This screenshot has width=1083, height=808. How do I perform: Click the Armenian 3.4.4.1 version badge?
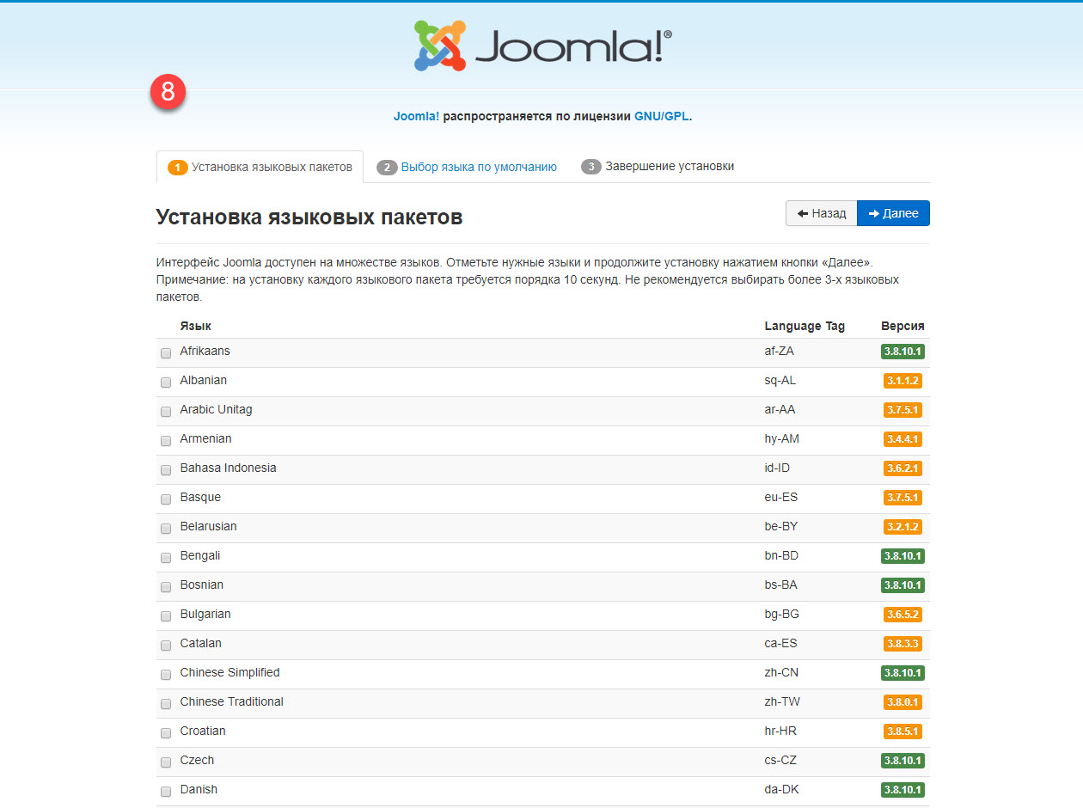[x=903, y=439]
